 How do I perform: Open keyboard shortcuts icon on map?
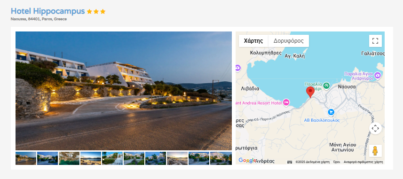click(x=290, y=162)
